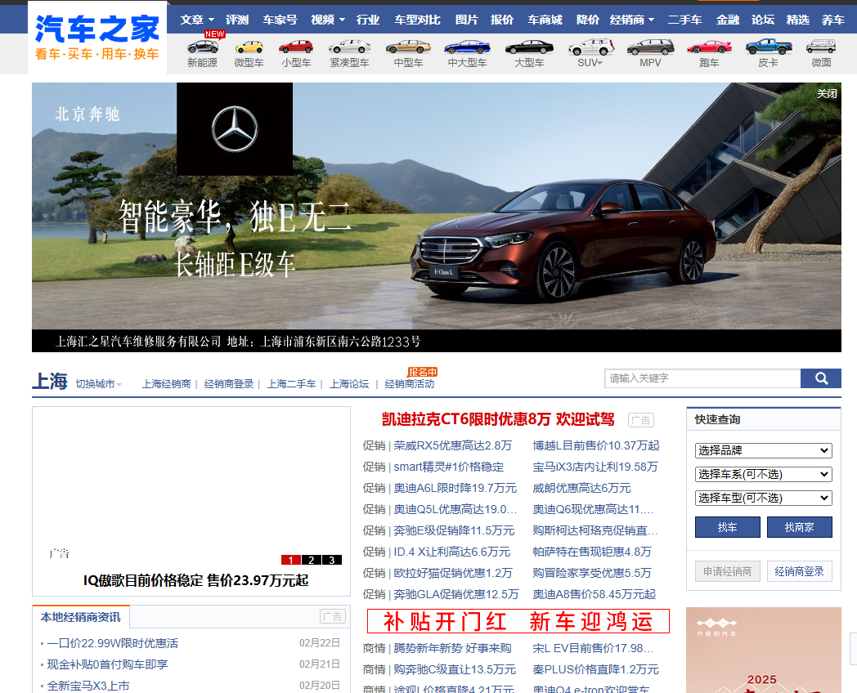
Task: Open the 小型车 red car category
Action: tap(295, 47)
